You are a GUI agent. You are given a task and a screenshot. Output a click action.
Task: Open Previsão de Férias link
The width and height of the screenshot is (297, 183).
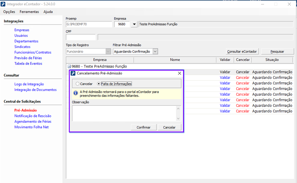click(28, 58)
